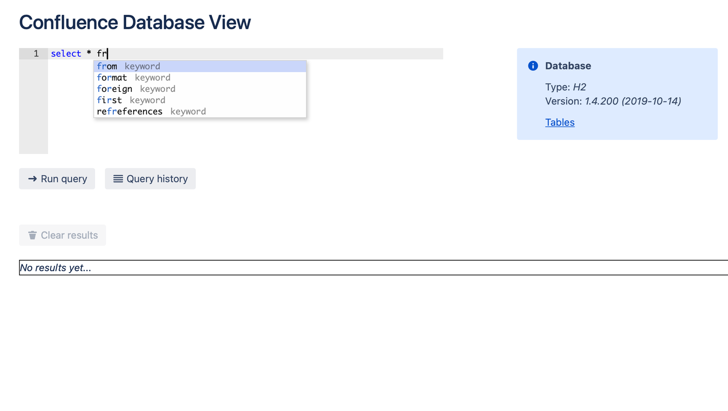Click line number 1 in editor gutter
Viewport: 728px width, 411px height.
[36, 53]
